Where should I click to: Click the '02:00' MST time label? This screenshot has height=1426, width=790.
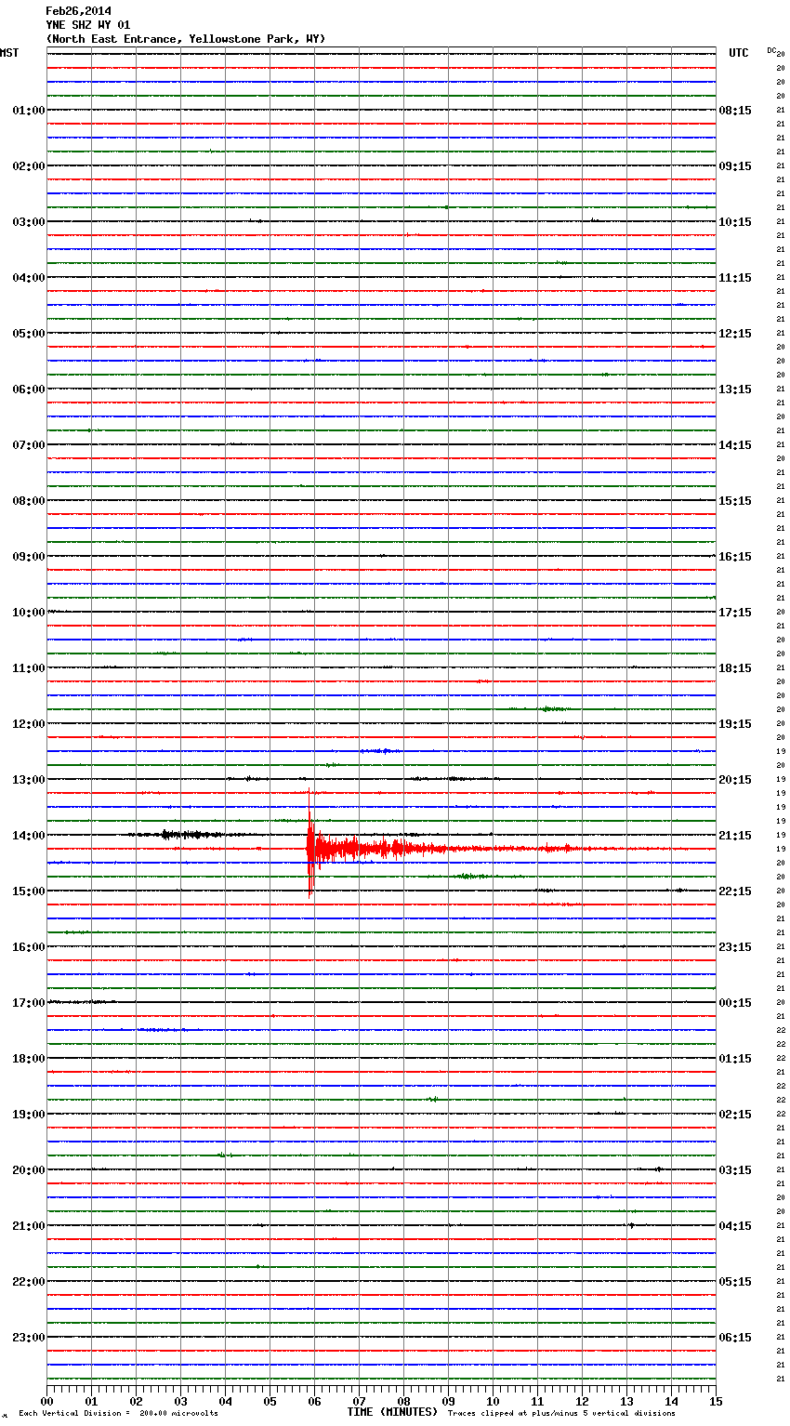point(28,166)
